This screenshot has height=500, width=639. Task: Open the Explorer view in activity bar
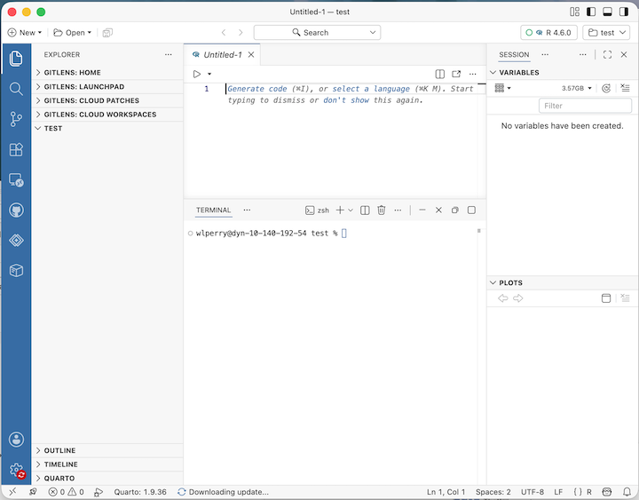[16, 59]
